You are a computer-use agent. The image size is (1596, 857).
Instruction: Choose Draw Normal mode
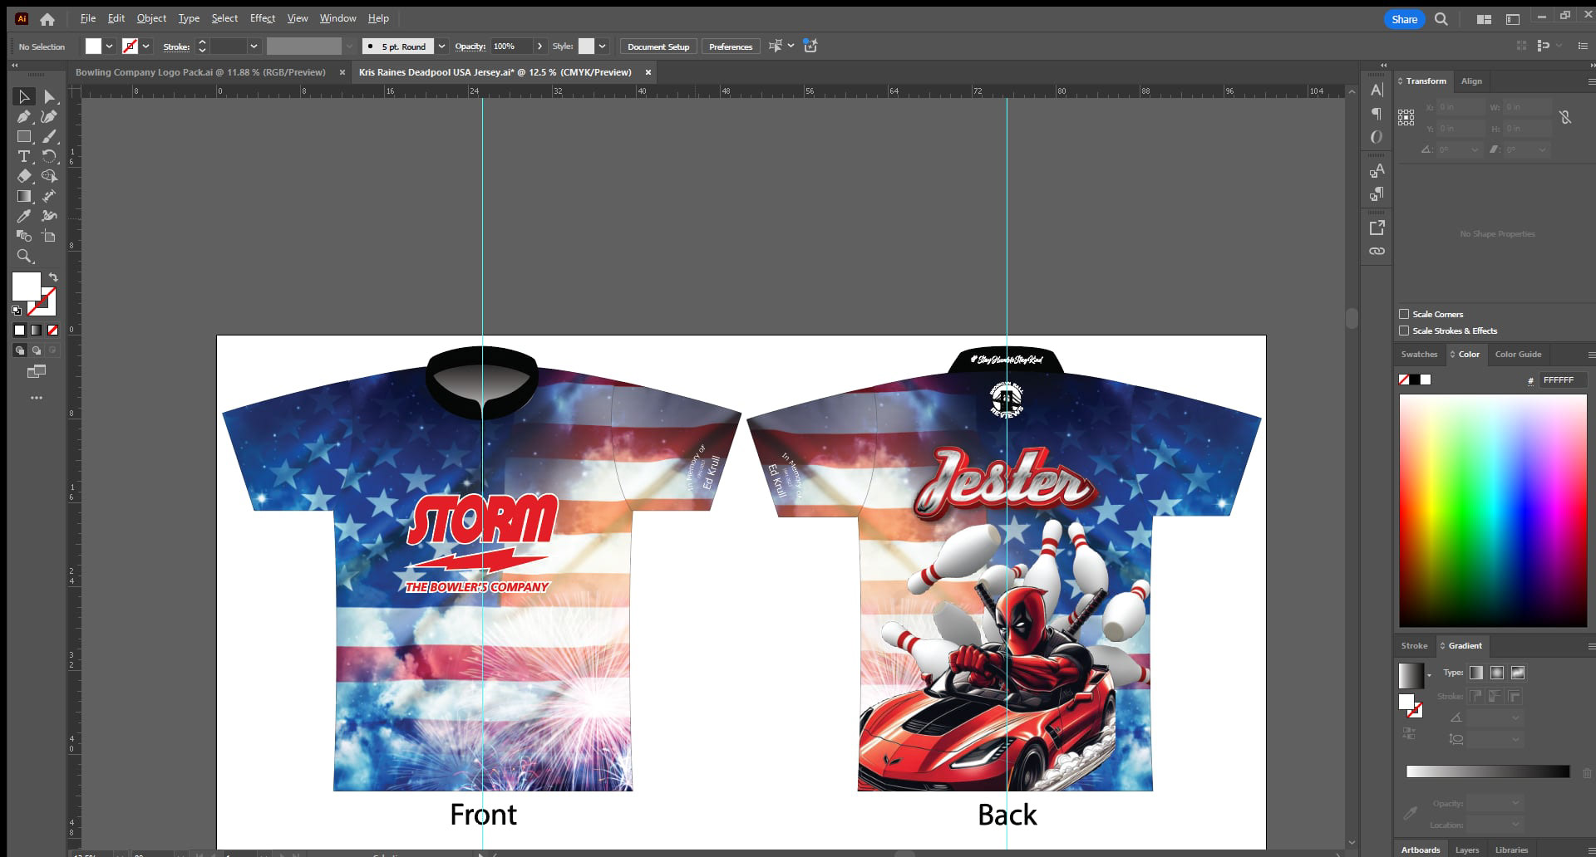[19, 350]
